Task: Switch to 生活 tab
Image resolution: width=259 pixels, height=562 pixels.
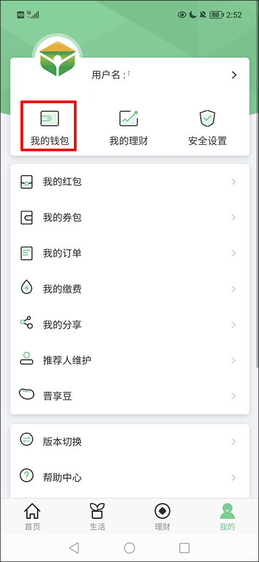Action: [97, 517]
